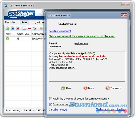
Task: Click the Listening Port 9999 info line
Action: click(78, 59)
